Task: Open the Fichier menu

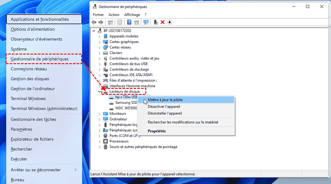Action: click(98, 15)
